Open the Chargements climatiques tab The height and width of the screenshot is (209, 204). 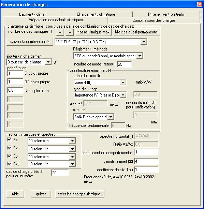[x=97, y=14]
